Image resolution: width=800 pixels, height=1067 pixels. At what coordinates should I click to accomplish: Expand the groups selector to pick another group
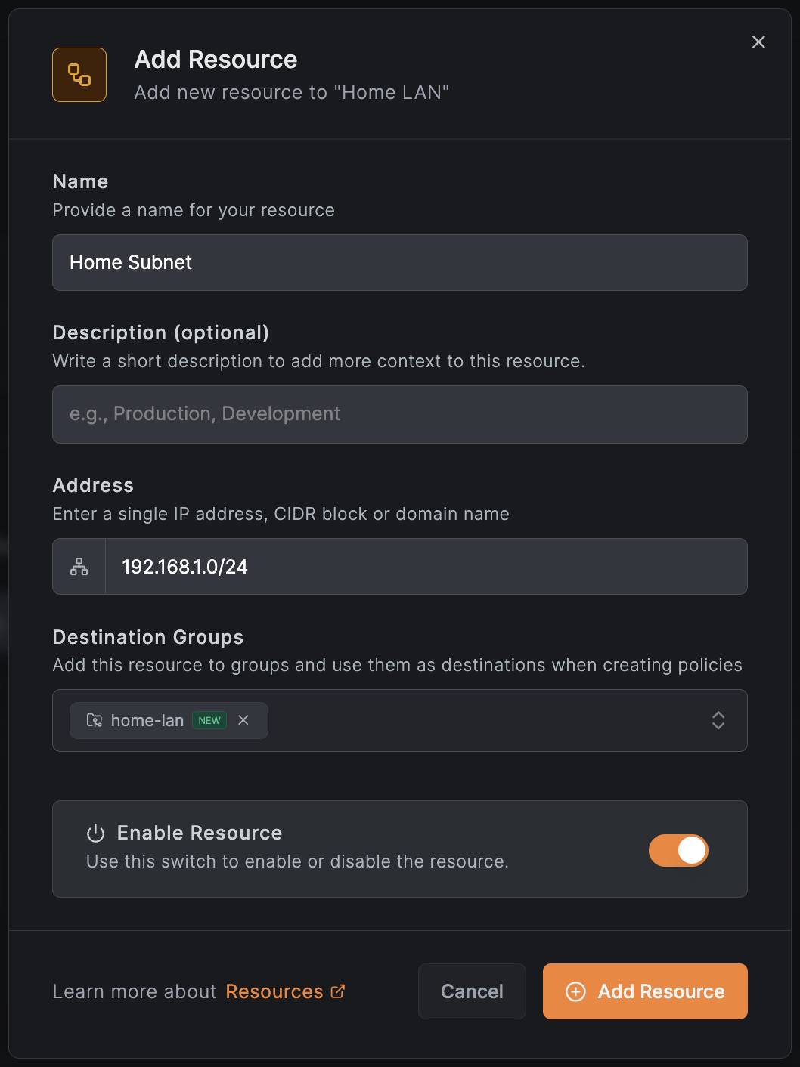coord(718,720)
